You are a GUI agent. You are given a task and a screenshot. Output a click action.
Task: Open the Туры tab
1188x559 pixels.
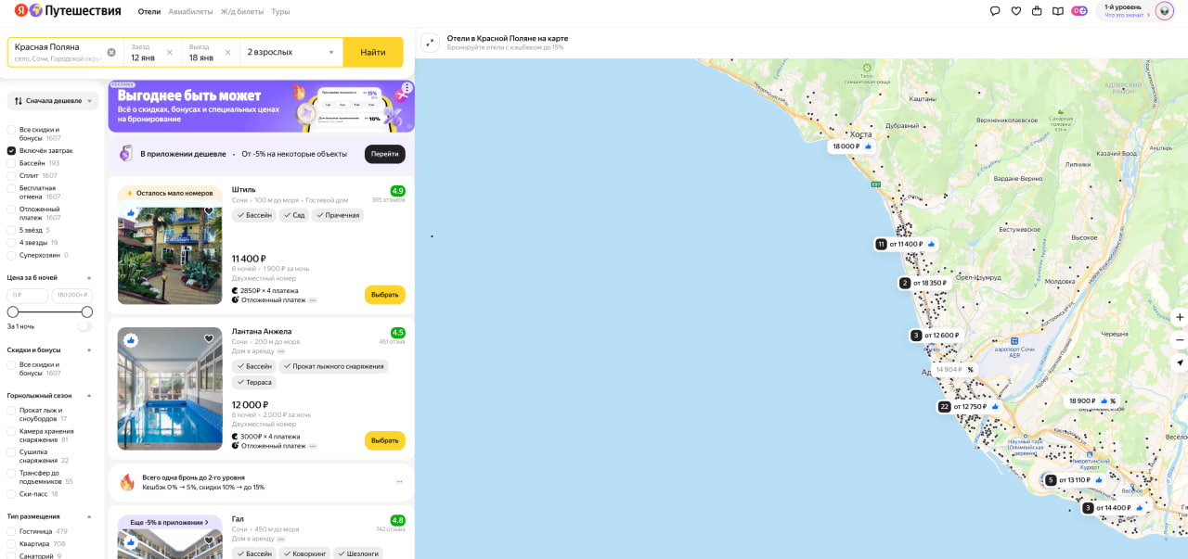[x=280, y=12]
